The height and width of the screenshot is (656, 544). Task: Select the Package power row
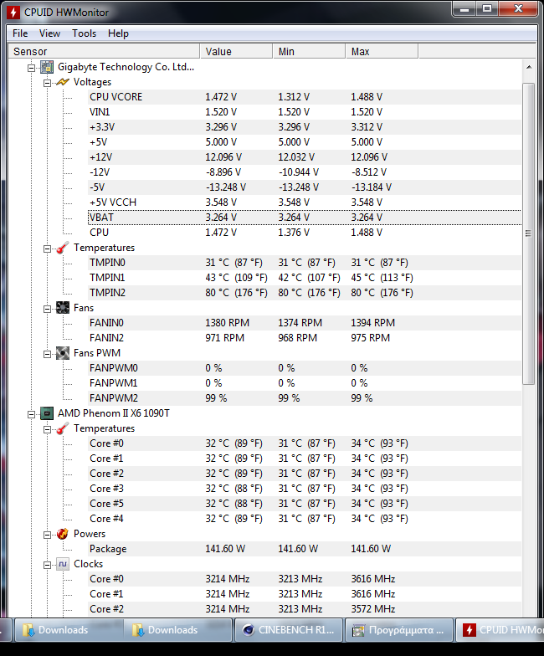coord(305,549)
